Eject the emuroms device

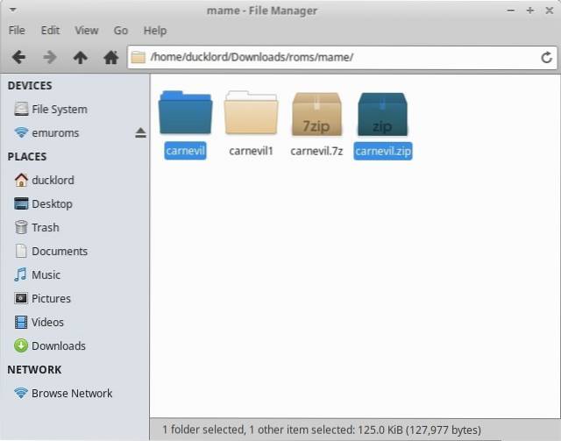(140, 133)
